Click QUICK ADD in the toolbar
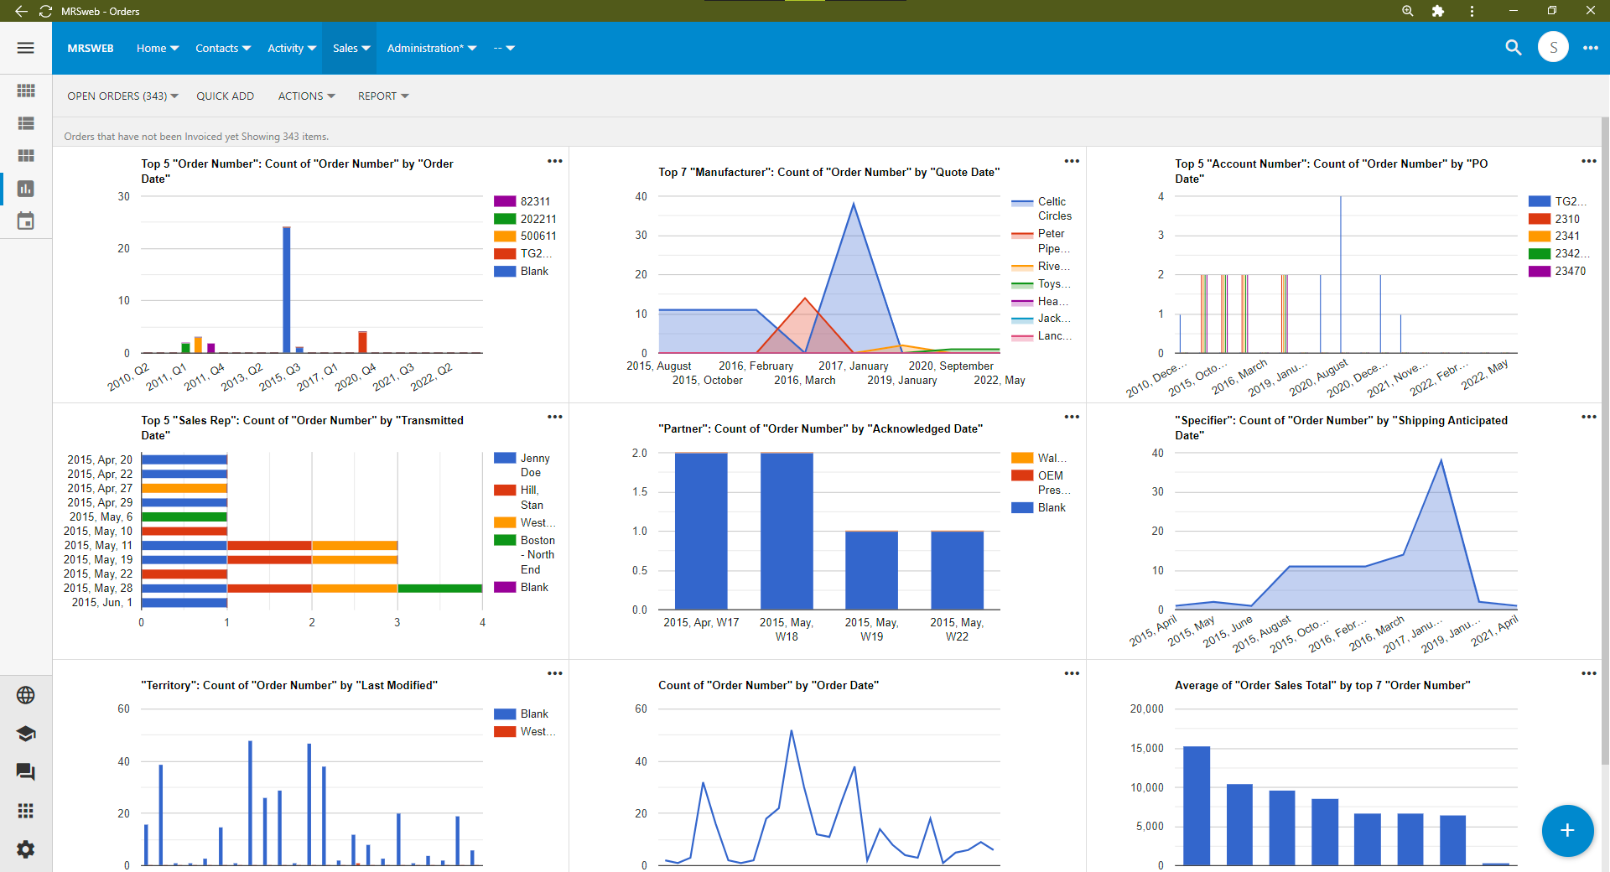This screenshot has width=1610, height=872. (225, 96)
